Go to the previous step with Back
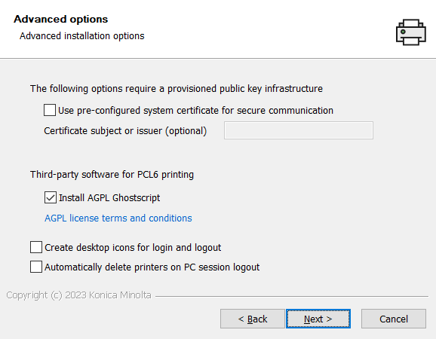436x339 pixels. [253, 319]
